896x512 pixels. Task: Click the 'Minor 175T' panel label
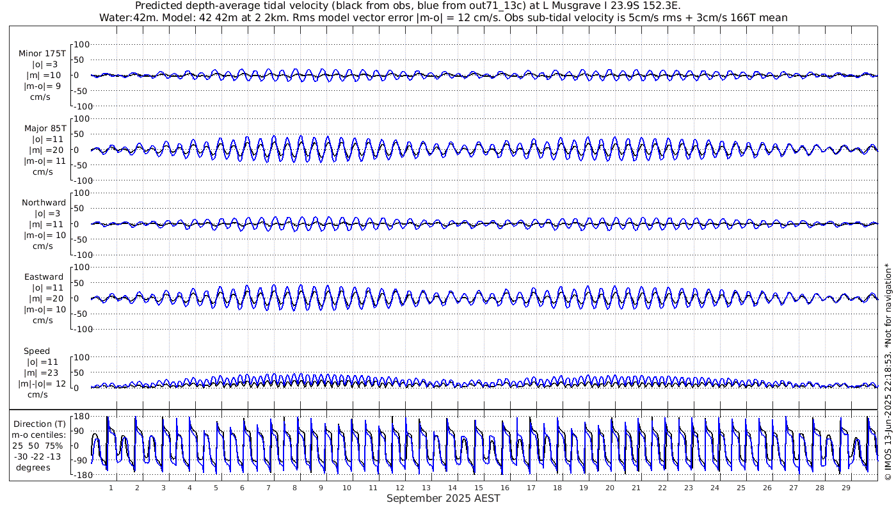42,53
